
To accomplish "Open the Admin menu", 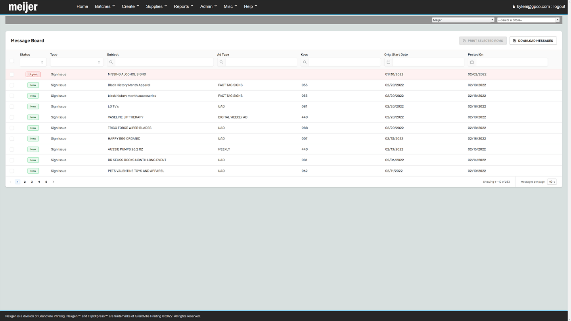I will pos(209,6).
